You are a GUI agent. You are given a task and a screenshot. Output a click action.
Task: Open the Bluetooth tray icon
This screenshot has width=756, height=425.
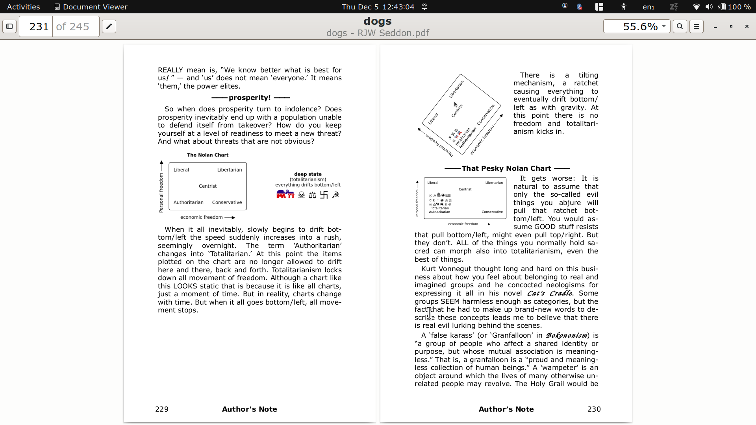(x=580, y=7)
